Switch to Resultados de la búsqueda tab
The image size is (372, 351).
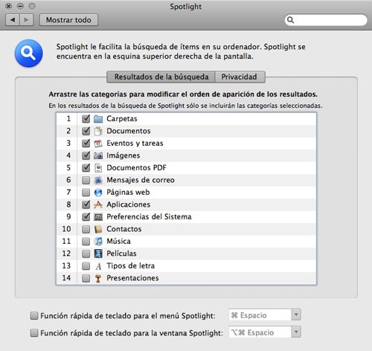click(161, 77)
